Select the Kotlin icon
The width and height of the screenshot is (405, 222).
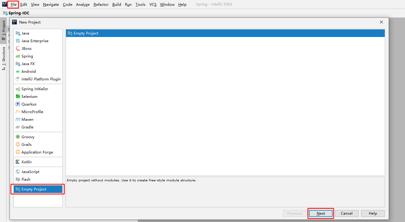click(18, 162)
